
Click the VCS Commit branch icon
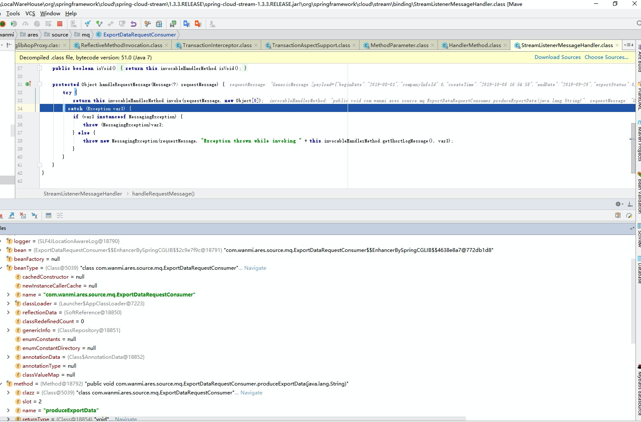click(x=99, y=24)
